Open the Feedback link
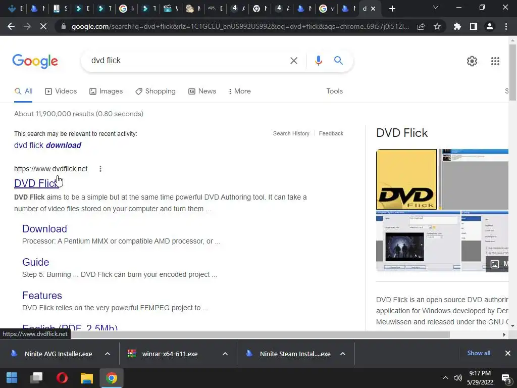 331,133
